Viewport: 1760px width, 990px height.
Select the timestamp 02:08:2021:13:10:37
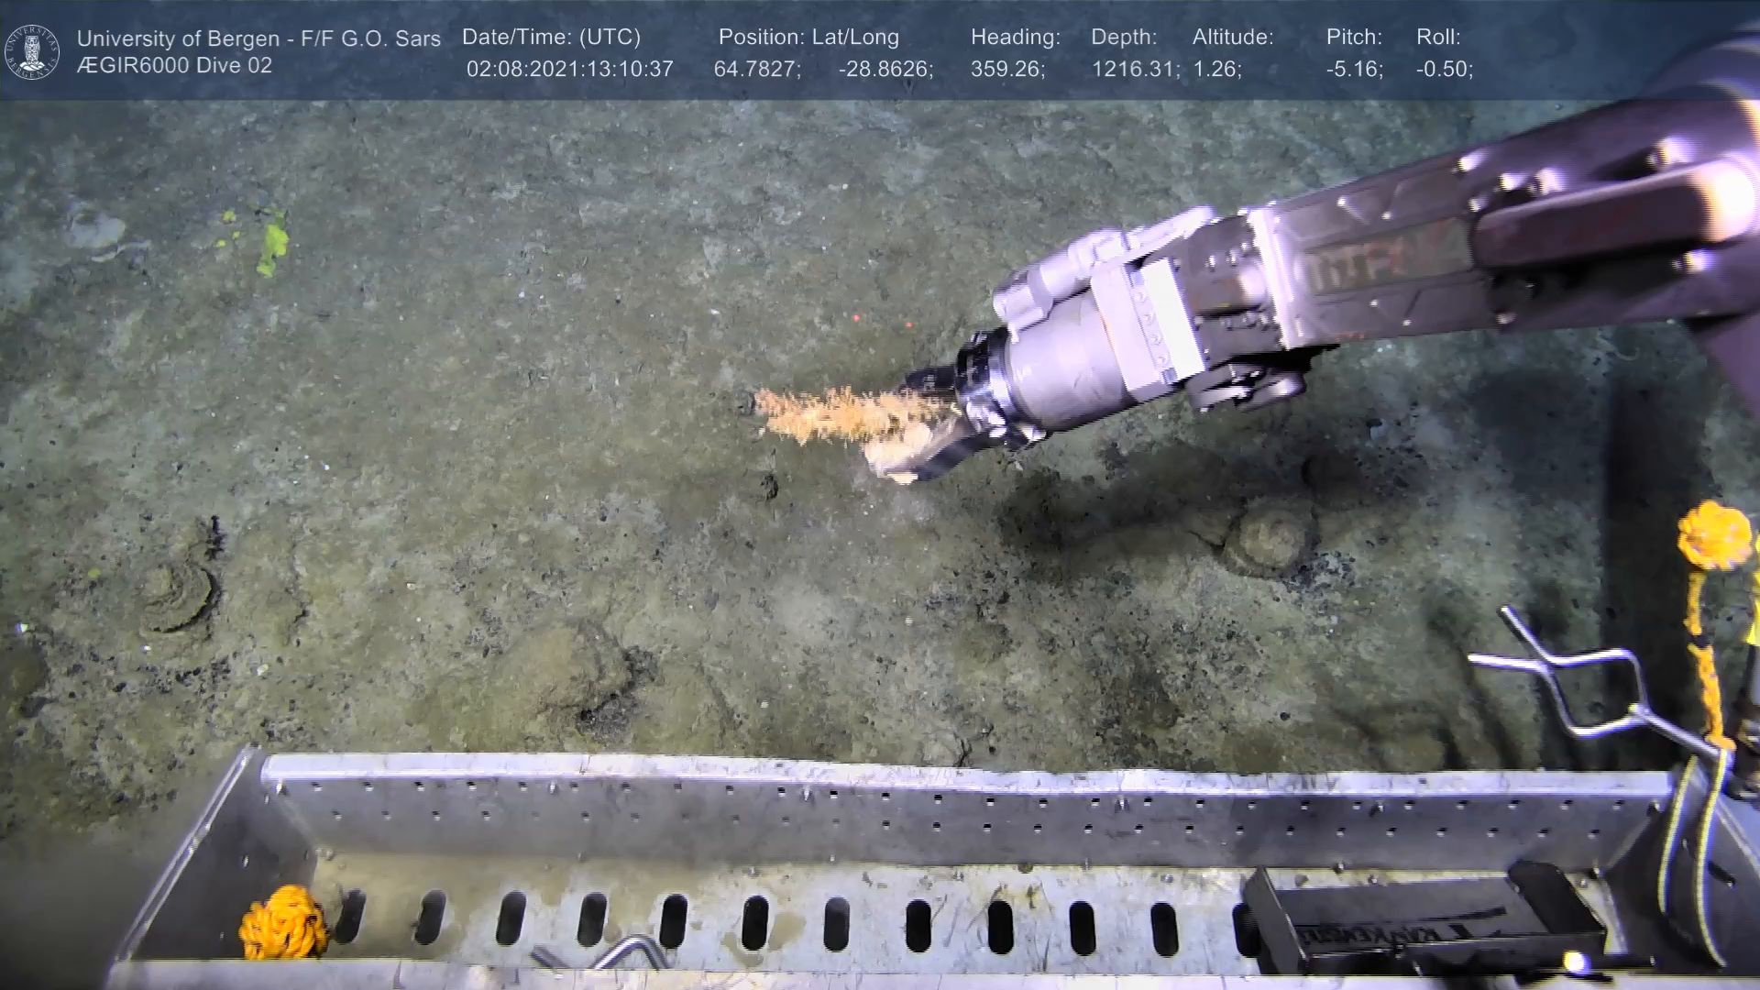tap(569, 69)
